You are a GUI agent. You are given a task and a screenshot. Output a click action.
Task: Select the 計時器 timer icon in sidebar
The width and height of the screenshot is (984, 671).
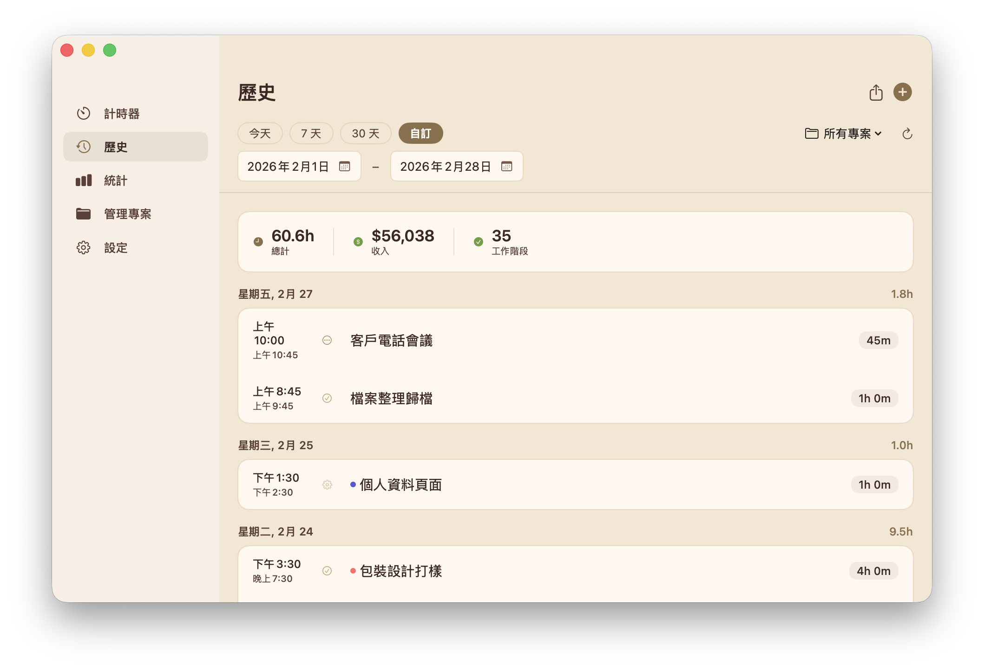click(x=84, y=113)
